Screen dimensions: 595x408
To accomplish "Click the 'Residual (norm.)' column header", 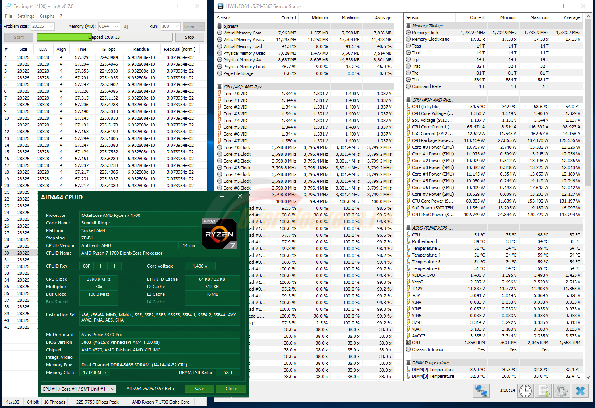I will pos(180,49).
